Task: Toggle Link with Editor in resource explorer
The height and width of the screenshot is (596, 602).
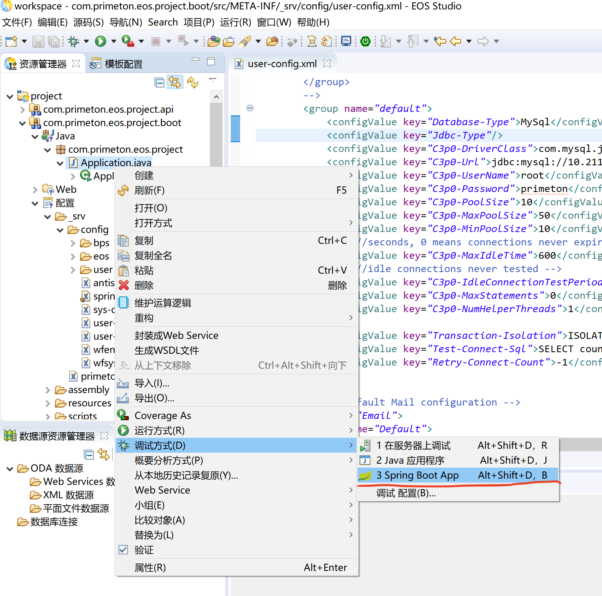Action: pos(174,82)
